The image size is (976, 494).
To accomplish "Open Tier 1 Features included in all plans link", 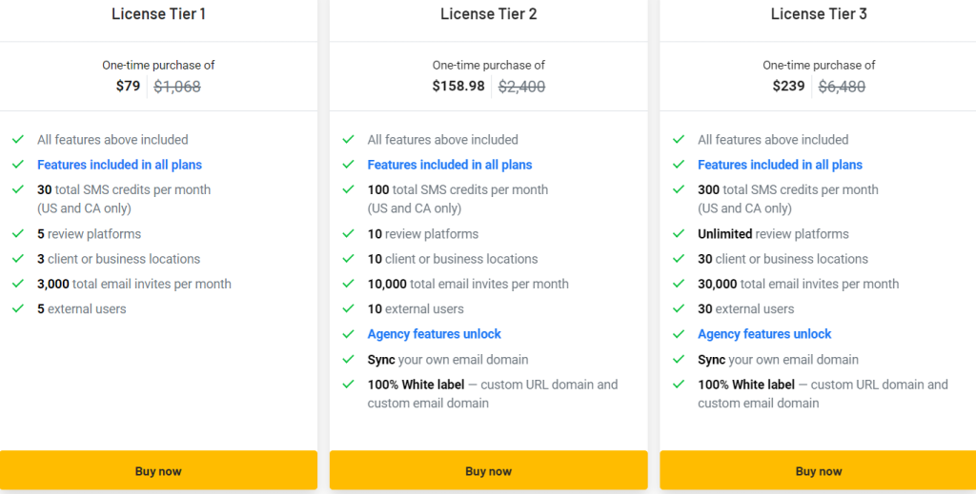I will tap(119, 165).
